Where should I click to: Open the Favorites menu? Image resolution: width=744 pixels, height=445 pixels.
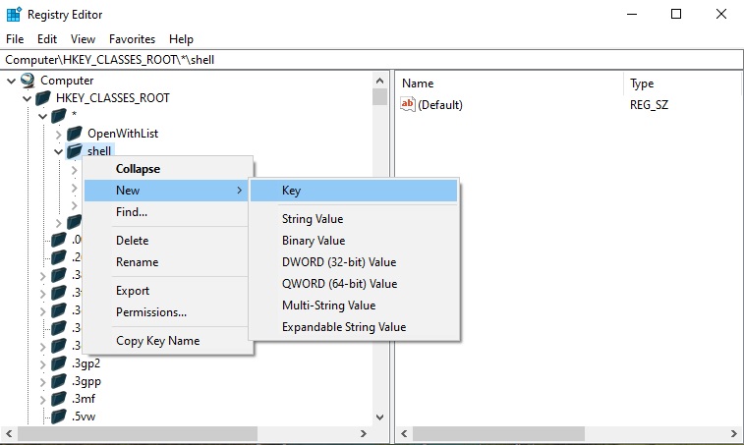click(x=132, y=39)
